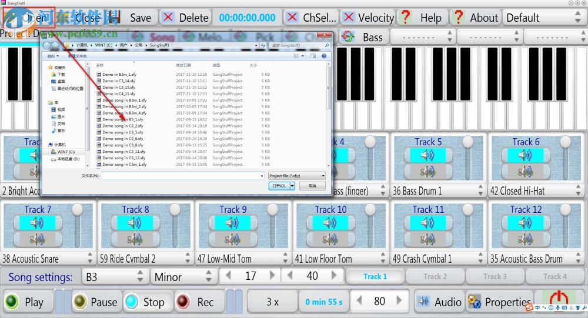Screen dimensions: 588x318
Task: Mute Track 6 speaker button
Action: tap(525, 155)
